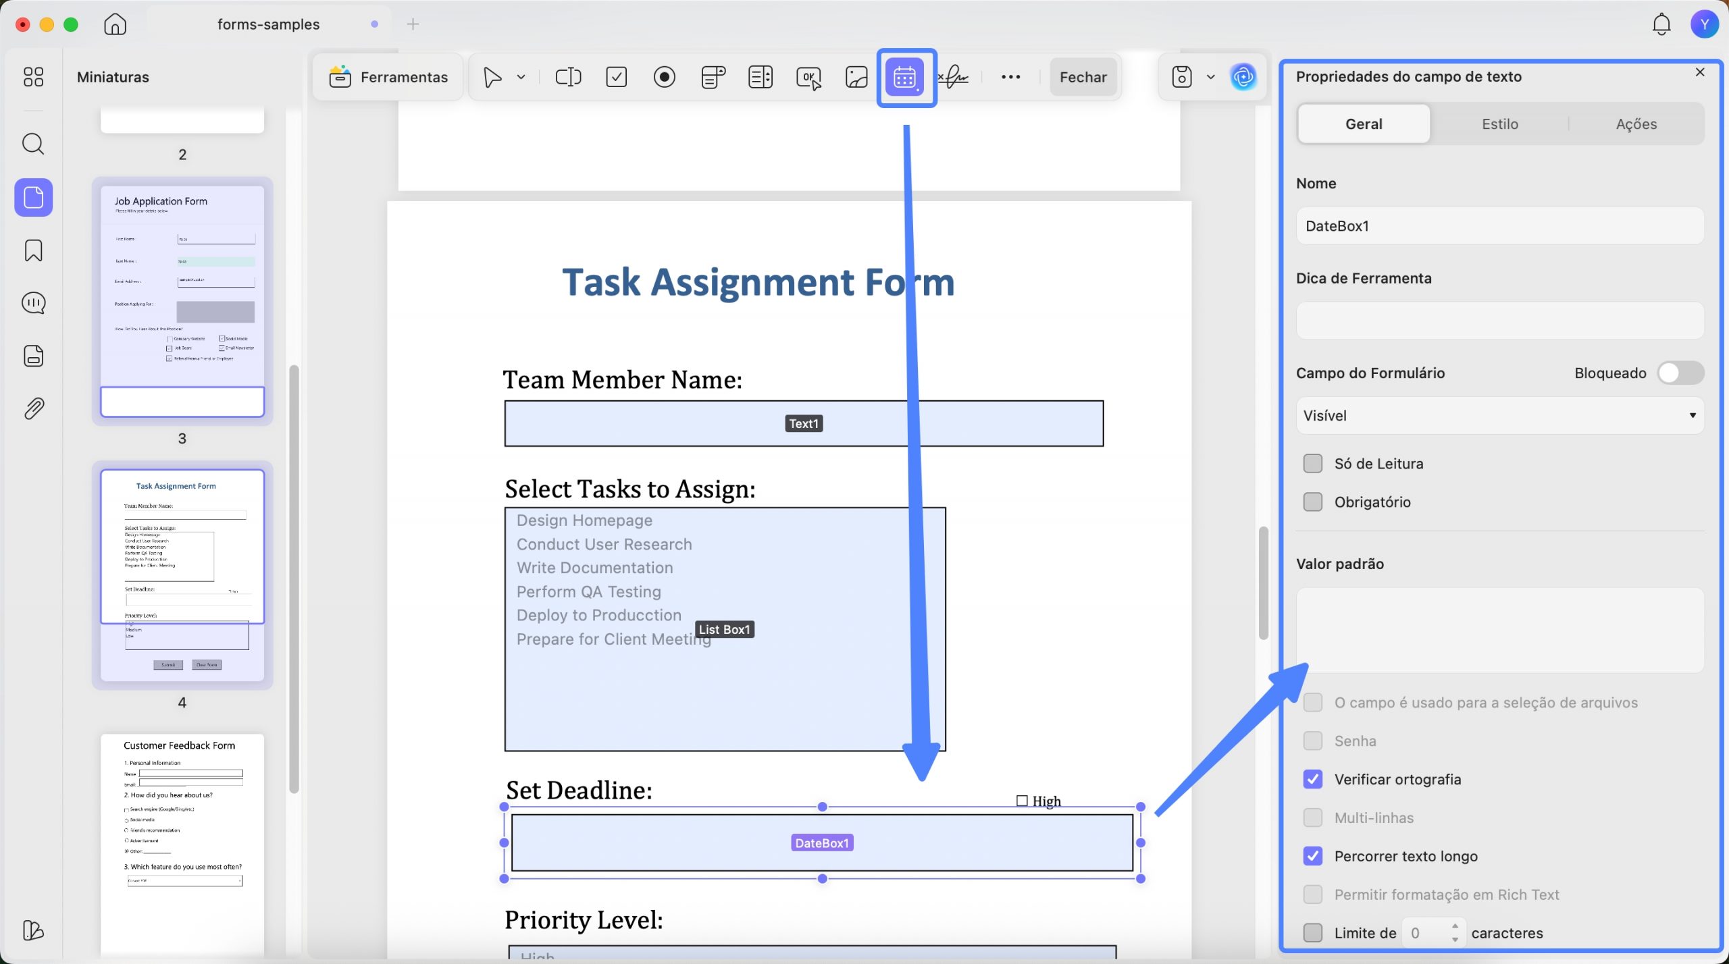Increase character limit with stepper up arrow
Viewport: 1729px width, 964px height.
[1455, 926]
